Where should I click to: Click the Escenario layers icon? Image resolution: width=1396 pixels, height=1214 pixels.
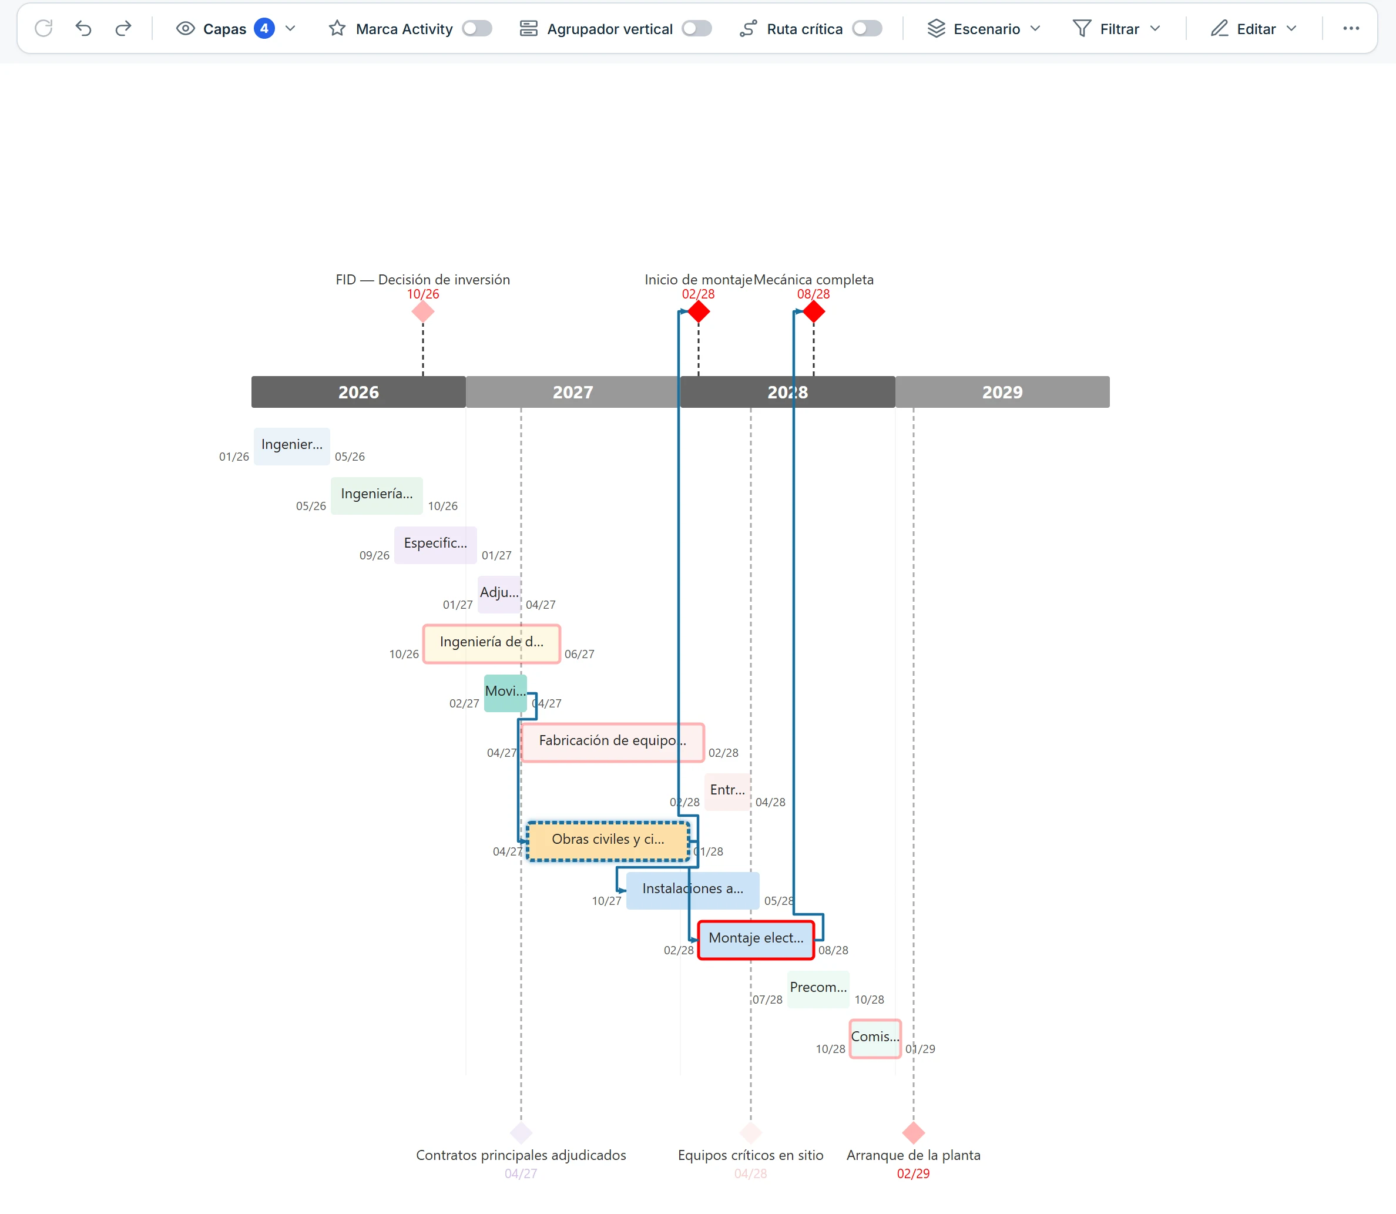[x=936, y=28]
